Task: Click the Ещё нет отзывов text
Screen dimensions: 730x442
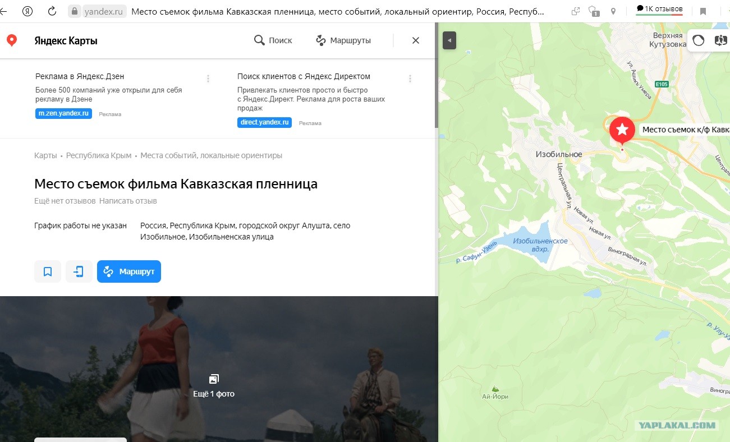Action: pos(65,201)
